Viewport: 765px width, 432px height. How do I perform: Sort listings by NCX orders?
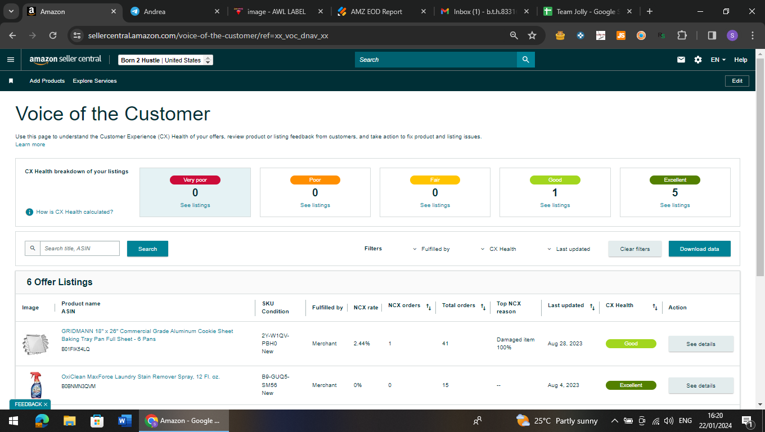(x=429, y=307)
